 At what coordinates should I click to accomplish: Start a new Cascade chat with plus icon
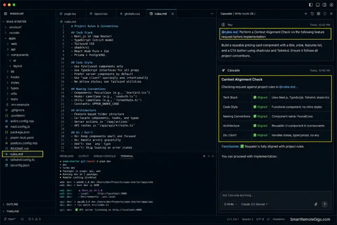(306, 14)
